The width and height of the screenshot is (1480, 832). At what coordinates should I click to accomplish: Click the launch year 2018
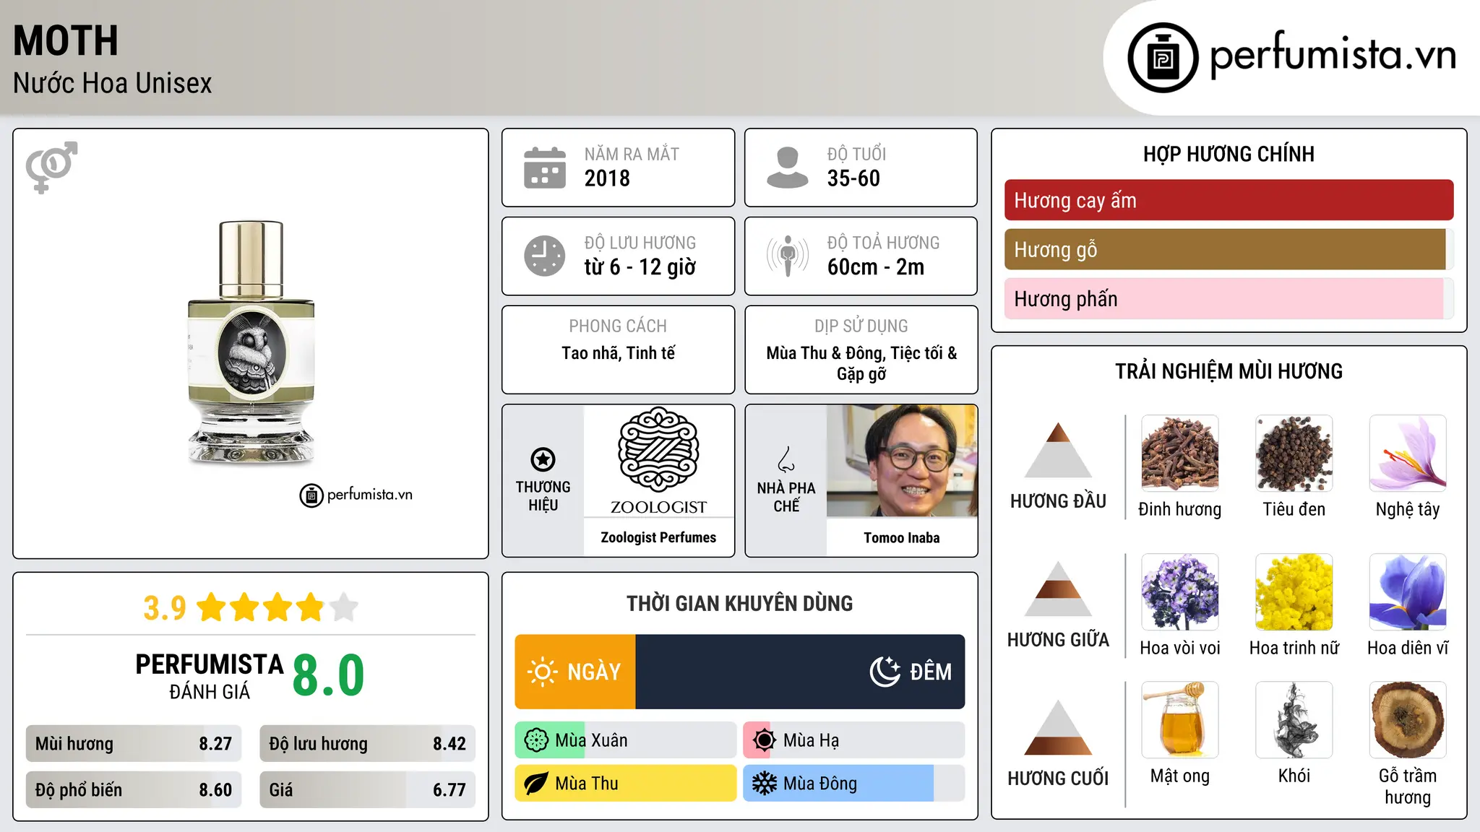(x=607, y=178)
